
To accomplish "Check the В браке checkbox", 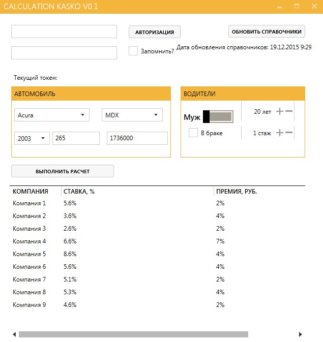I will click(x=193, y=133).
